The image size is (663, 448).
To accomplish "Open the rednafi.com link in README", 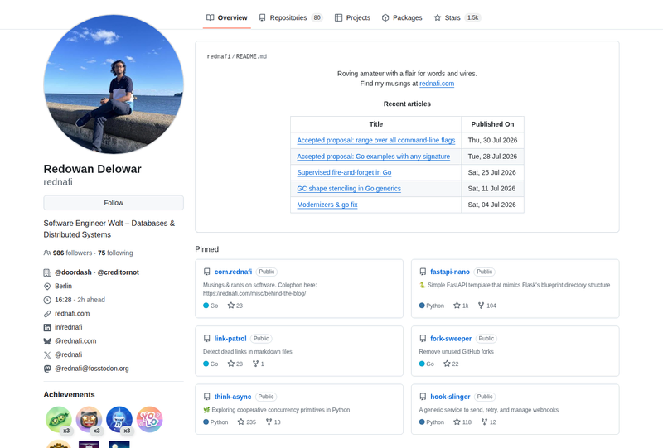I will (437, 84).
